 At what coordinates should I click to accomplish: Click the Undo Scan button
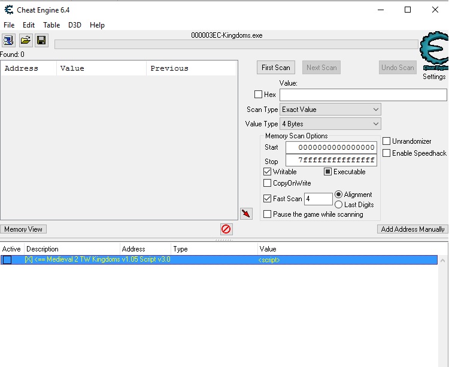coord(398,67)
